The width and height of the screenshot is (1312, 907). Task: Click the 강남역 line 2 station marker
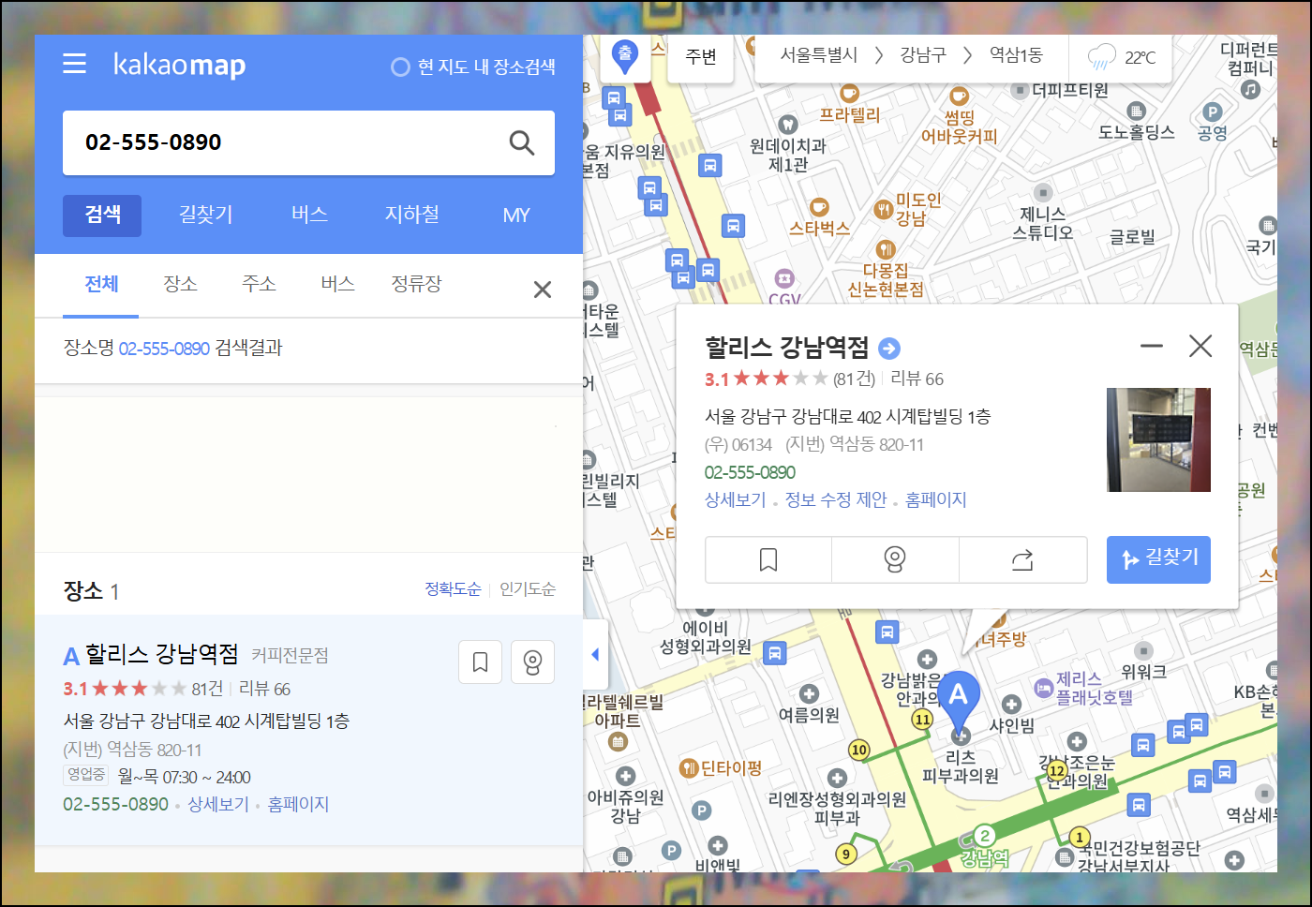(985, 835)
